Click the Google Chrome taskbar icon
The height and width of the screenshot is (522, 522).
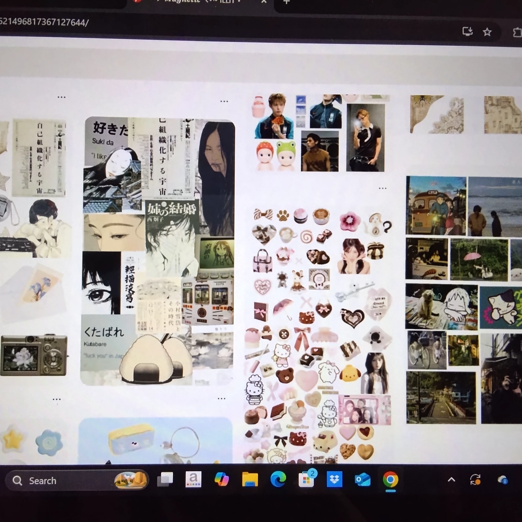pos(391,480)
